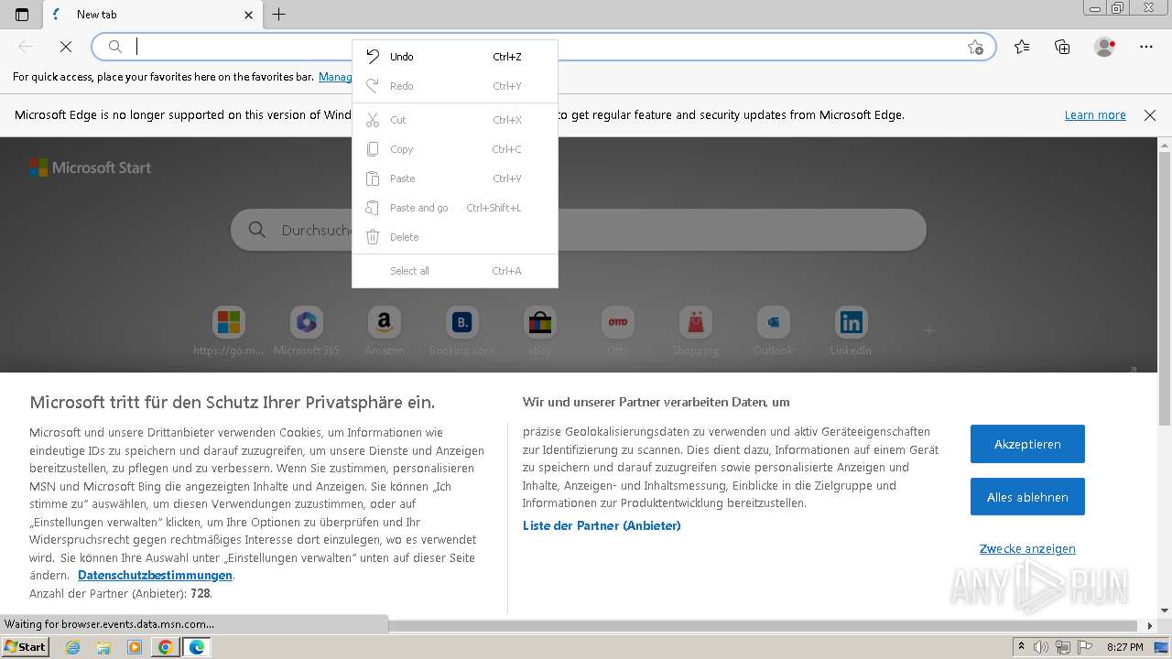The width and height of the screenshot is (1172, 659).
Task: Open the Favorites list icon
Action: click(1022, 47)
